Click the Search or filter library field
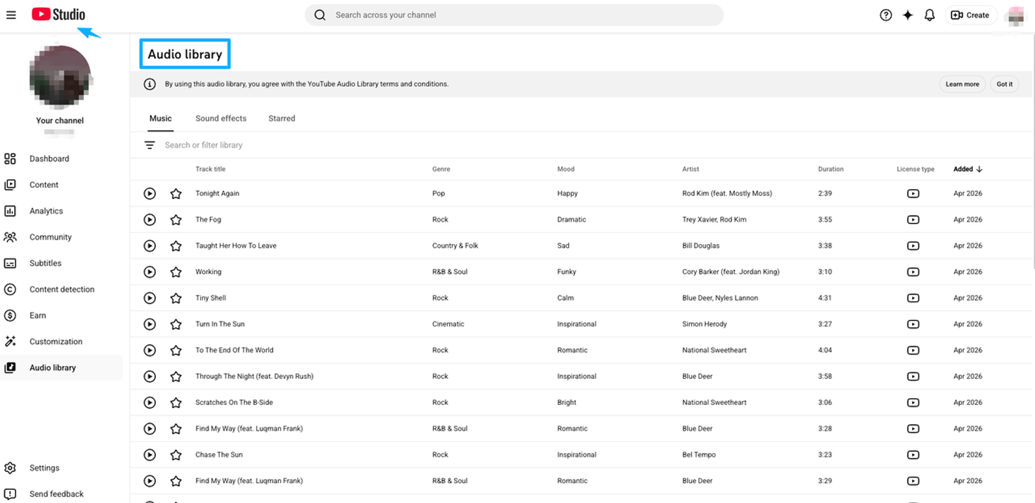This screenshot has height=503, width=1035. [x=582, y=145]
